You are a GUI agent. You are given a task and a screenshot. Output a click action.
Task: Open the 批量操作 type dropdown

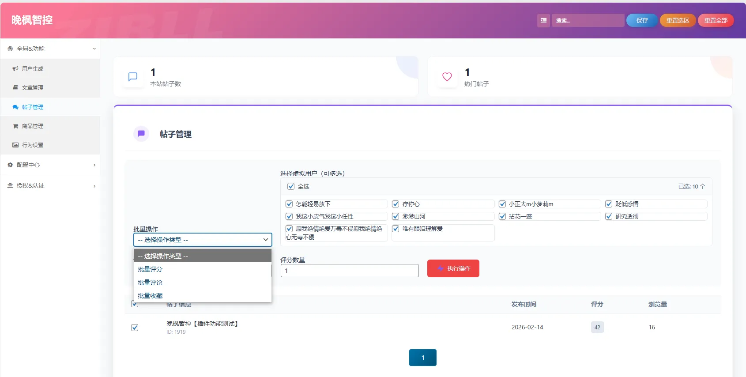coord(203,240)
